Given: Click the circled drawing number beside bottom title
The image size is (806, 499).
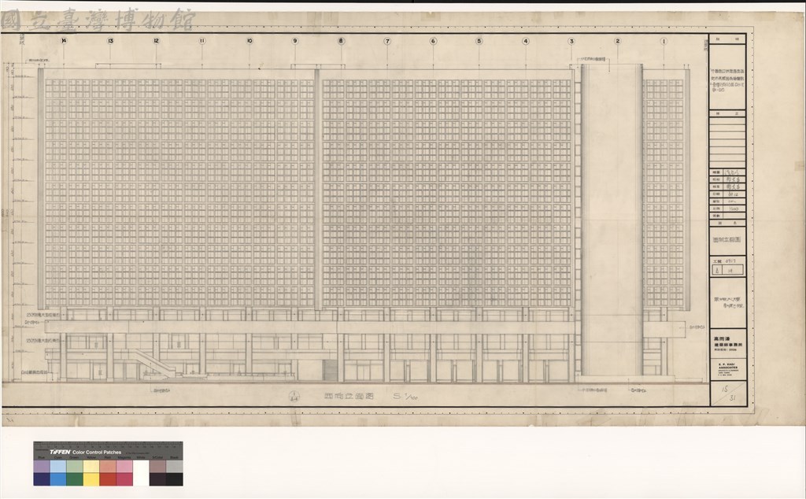Looking at the screenshot, I should (294, 396).
